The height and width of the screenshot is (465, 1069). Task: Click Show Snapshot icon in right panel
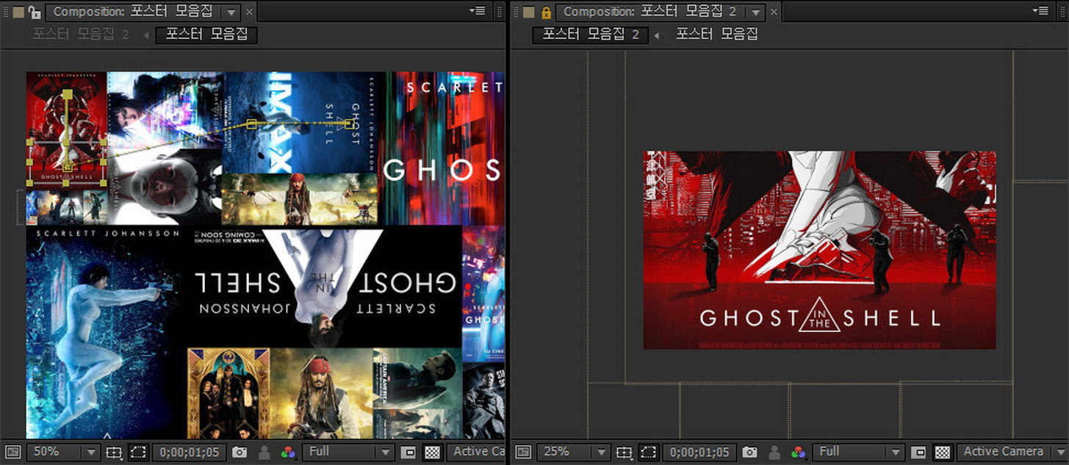(x=774, y=453)
